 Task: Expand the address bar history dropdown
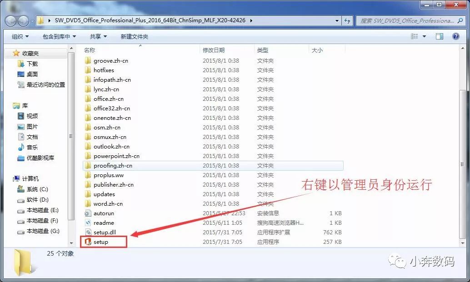[x=337, y=20]
